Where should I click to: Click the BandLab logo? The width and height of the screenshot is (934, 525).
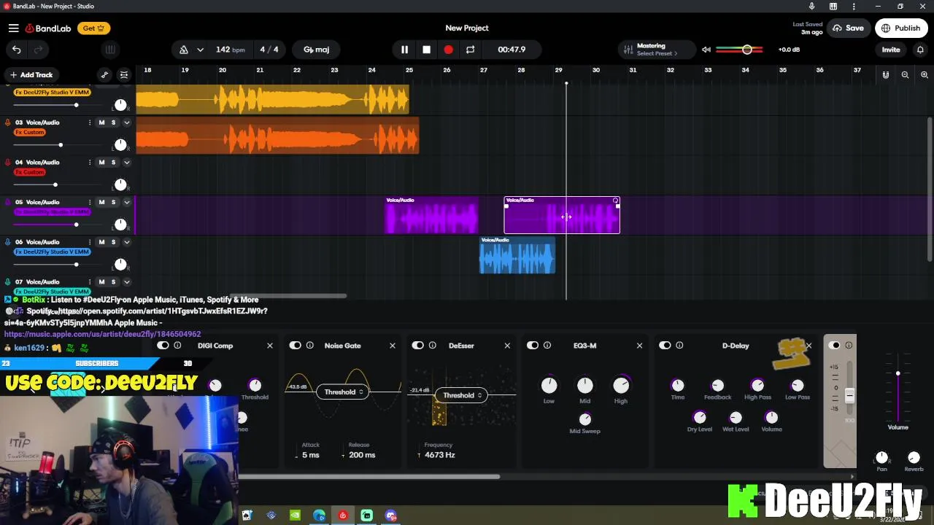click(x=48, y=28)
